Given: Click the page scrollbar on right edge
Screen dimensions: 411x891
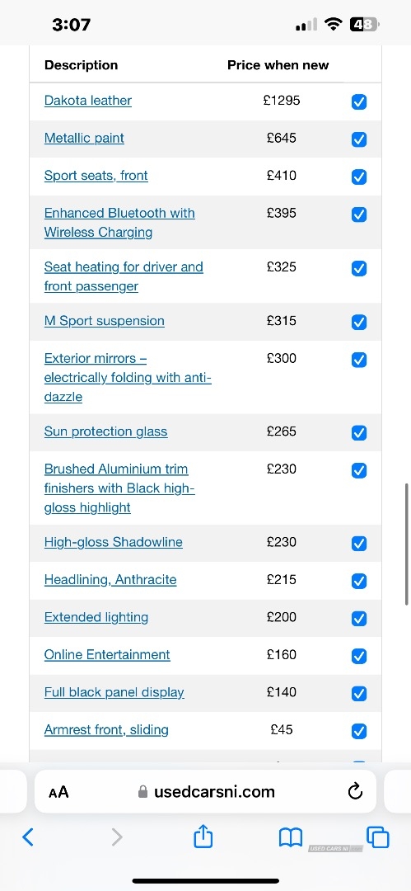Looking at the screenshot, I should (x=407, y=544).
